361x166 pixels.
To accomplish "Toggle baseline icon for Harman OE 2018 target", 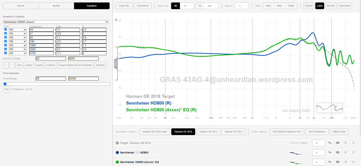I will point(330,143).
